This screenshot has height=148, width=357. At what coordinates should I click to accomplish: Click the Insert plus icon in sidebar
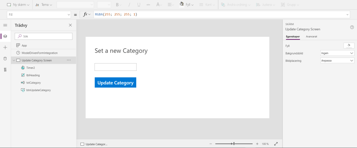[x=5, y=47]
